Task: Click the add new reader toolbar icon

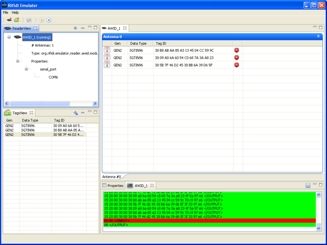Action: point(9,20)
